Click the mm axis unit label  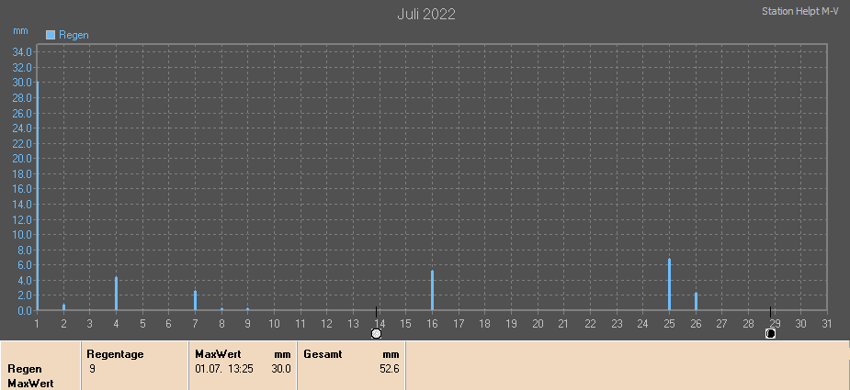pyautogui.click(x=20, y=31)
